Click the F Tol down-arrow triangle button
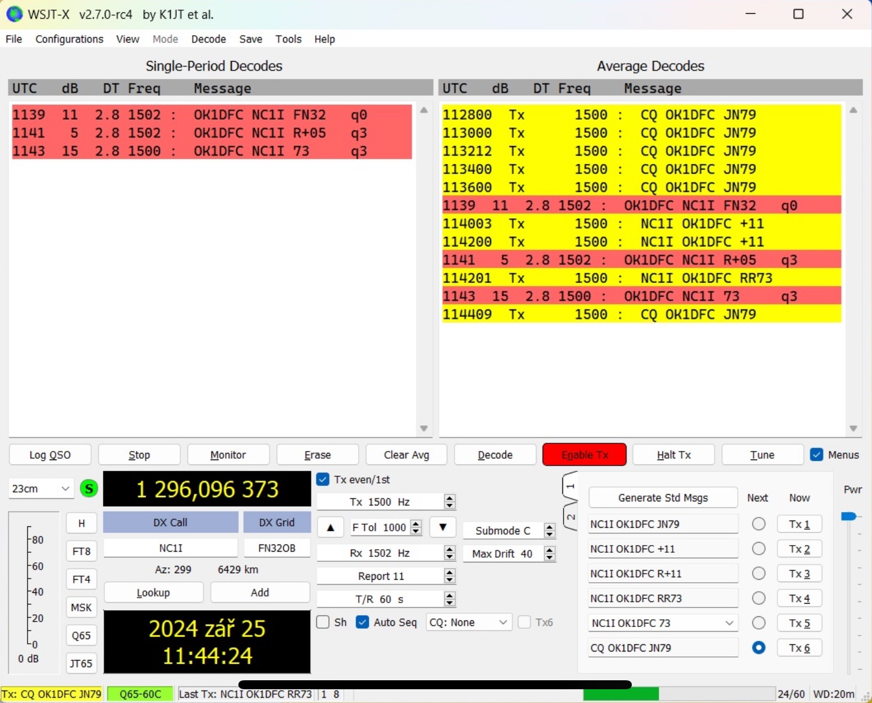 (x=443, y=527)
